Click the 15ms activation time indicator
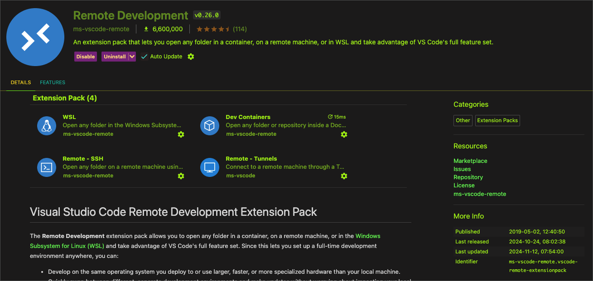This screenshot has height=281, width=593. pyautogui.click(x=337, y=117)
